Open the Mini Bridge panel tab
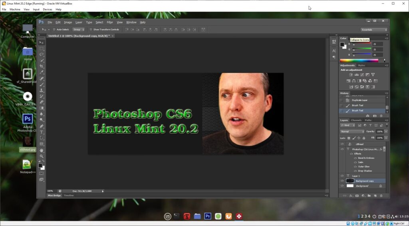409x226 pixels. tap(54, 195)
